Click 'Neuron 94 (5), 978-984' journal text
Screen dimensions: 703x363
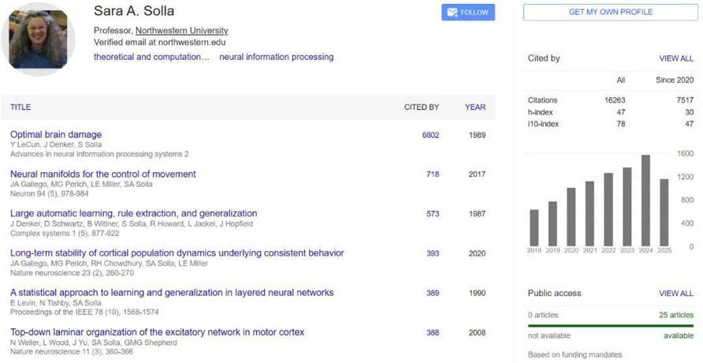pyautogui.click(x=50, y=194)
